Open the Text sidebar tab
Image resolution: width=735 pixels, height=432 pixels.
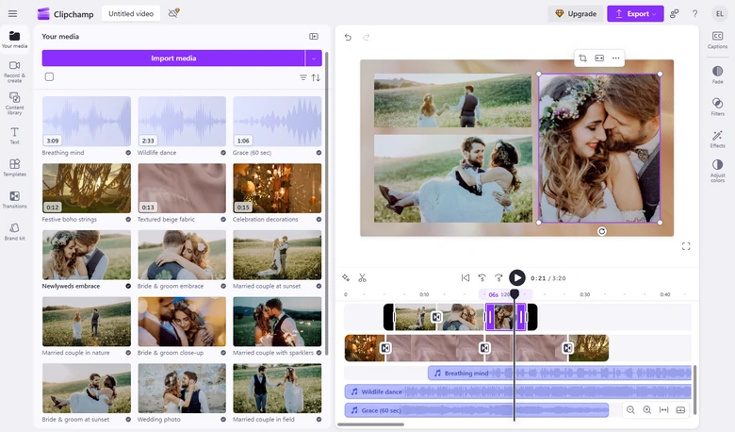(14, 136)
